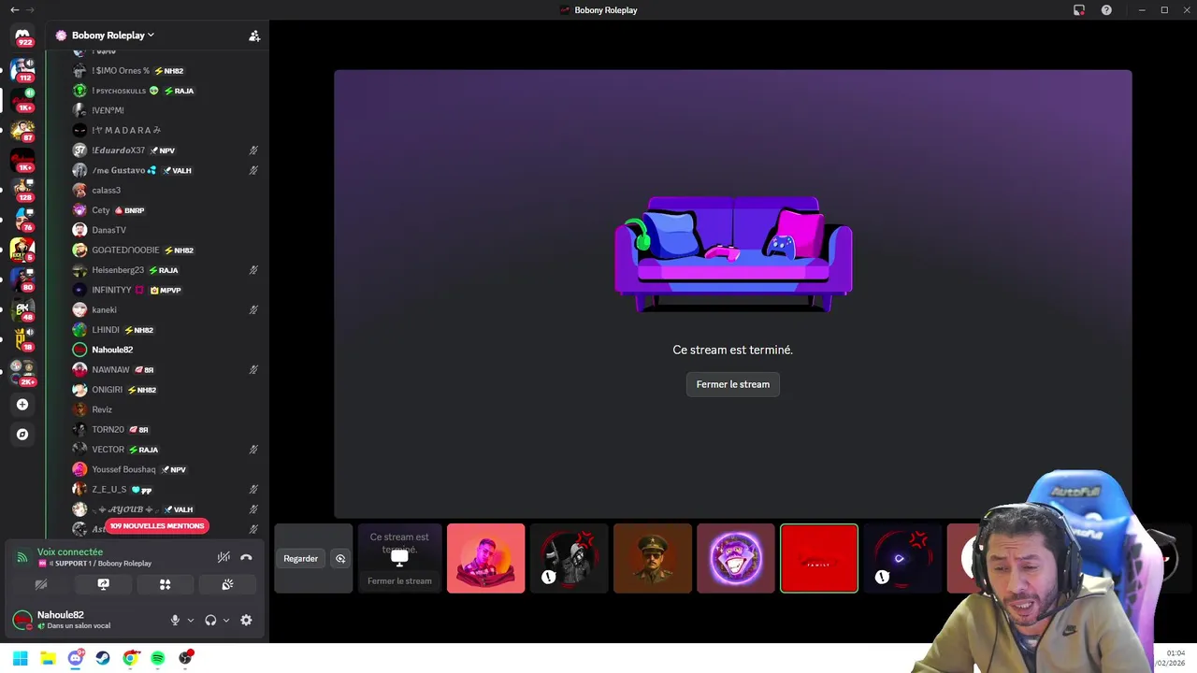Click the 109 nouvelles mentions badge
This screenshot has height=673, width=1197.
[156, 526]
